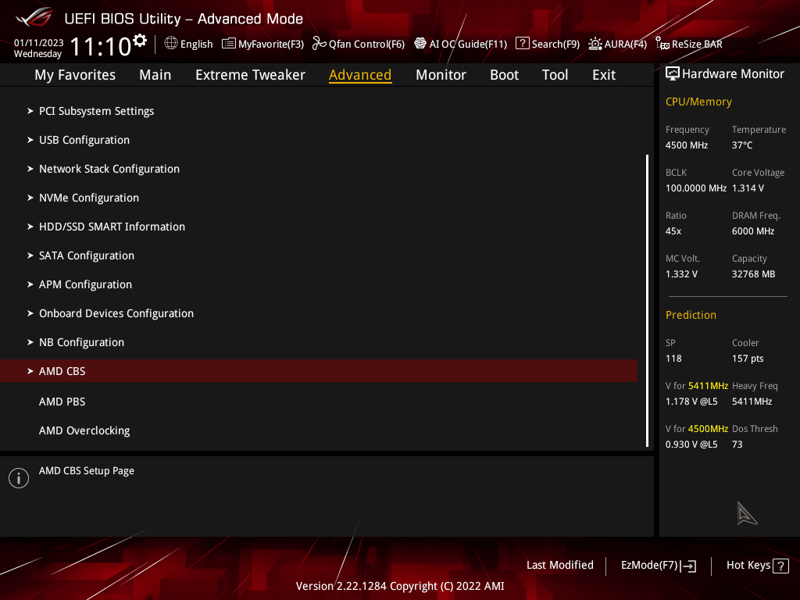Open AMD CBS entry
The image size is (800, 600).
[319, 371]
